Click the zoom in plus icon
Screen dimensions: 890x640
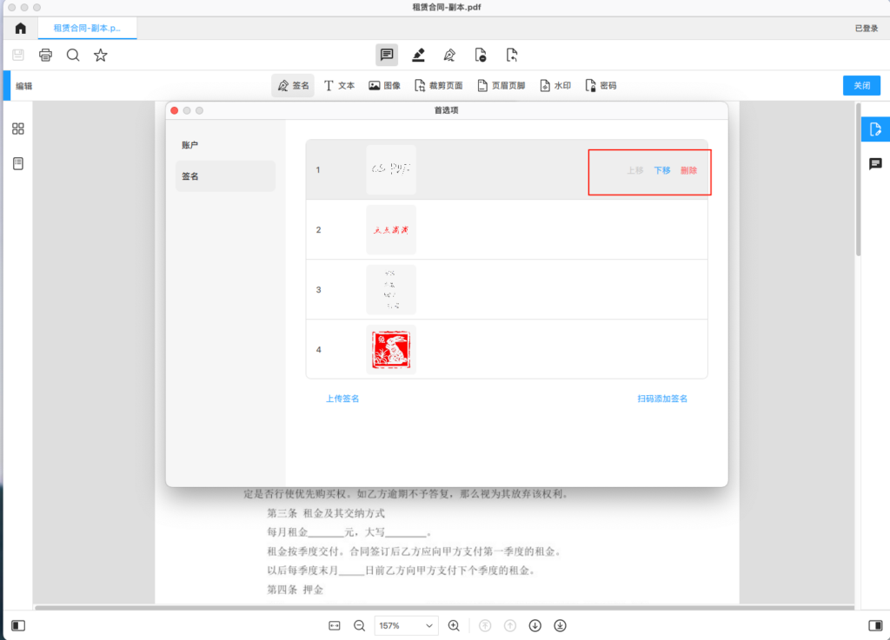point(454,625)
